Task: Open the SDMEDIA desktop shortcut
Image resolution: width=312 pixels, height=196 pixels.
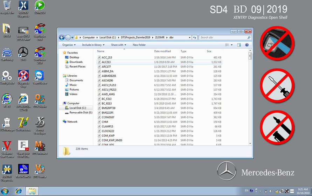Action: coord(40,7)
